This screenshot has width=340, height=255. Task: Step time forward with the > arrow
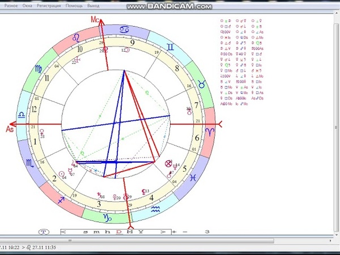(x=163, y=232)
